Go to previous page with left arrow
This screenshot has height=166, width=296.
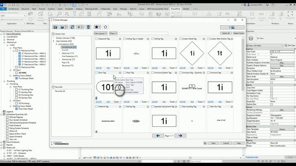pyautogui.click(x=158, y=136)
